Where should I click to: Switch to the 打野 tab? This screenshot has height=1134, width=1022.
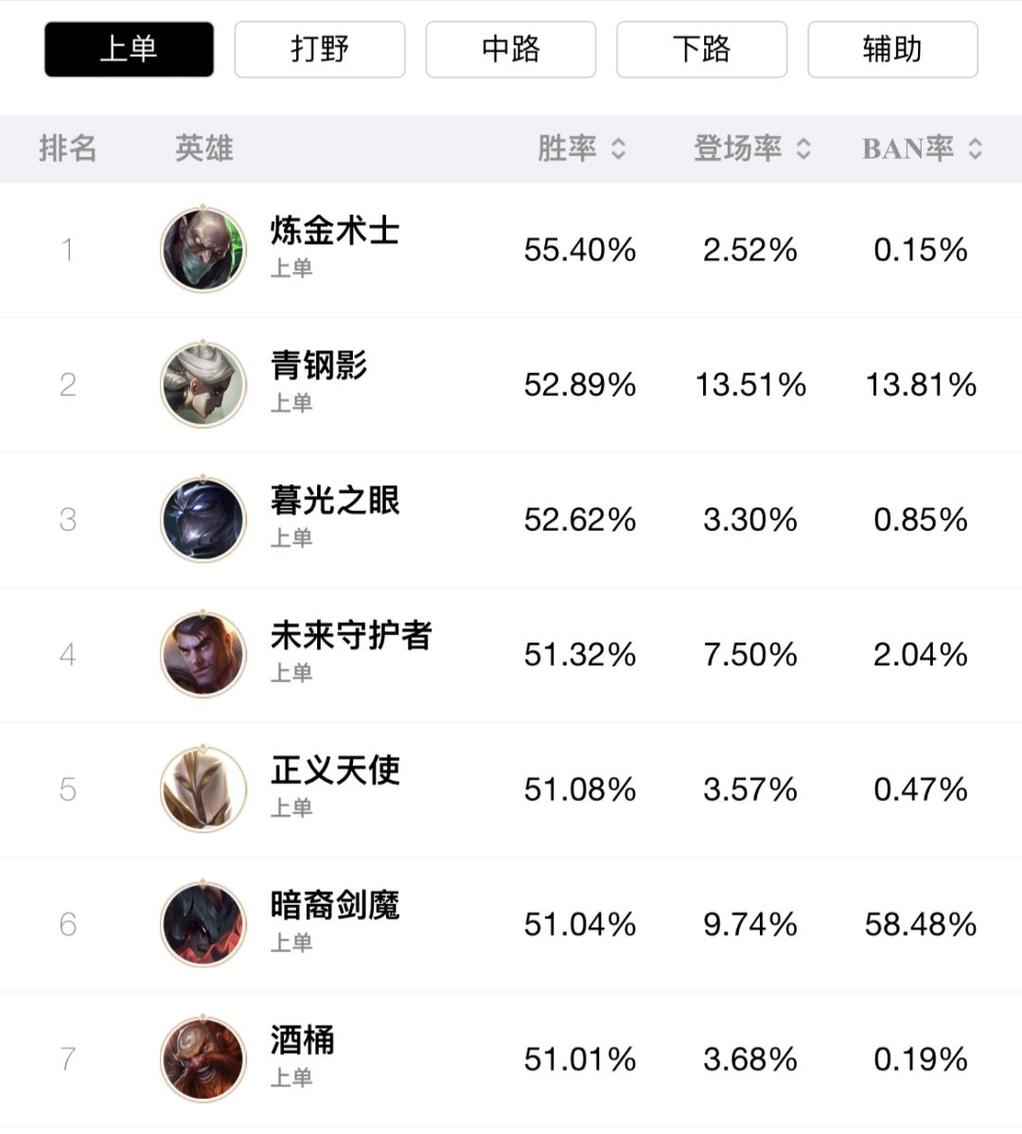(320, 49)
